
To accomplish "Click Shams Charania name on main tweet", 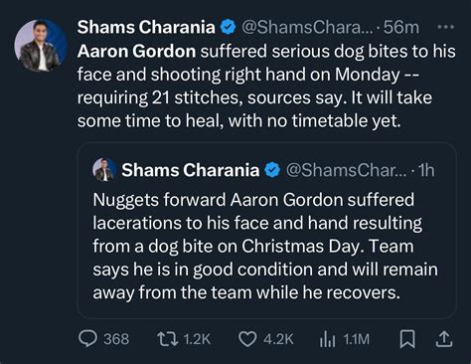I will coord(146,27).
